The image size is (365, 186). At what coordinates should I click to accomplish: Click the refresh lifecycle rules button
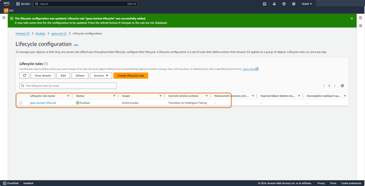click(24, 76)
